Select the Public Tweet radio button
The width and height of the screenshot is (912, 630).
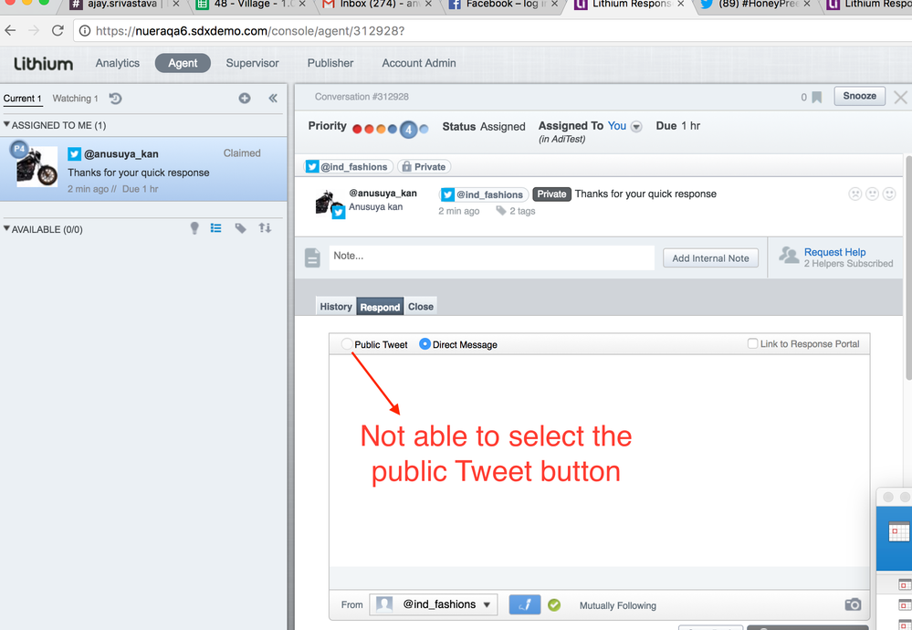pos(347,344)
